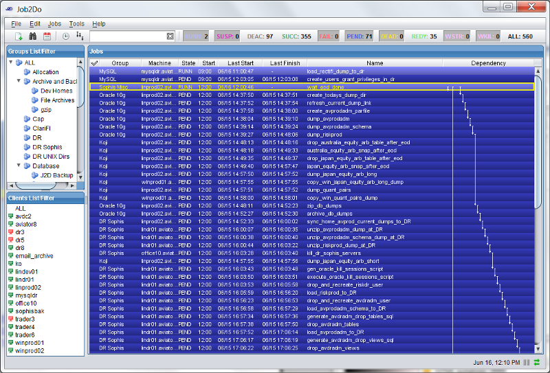550x373 pixels.
Task: Click the red trader3 client monitor icon
Action: point(10,319)
